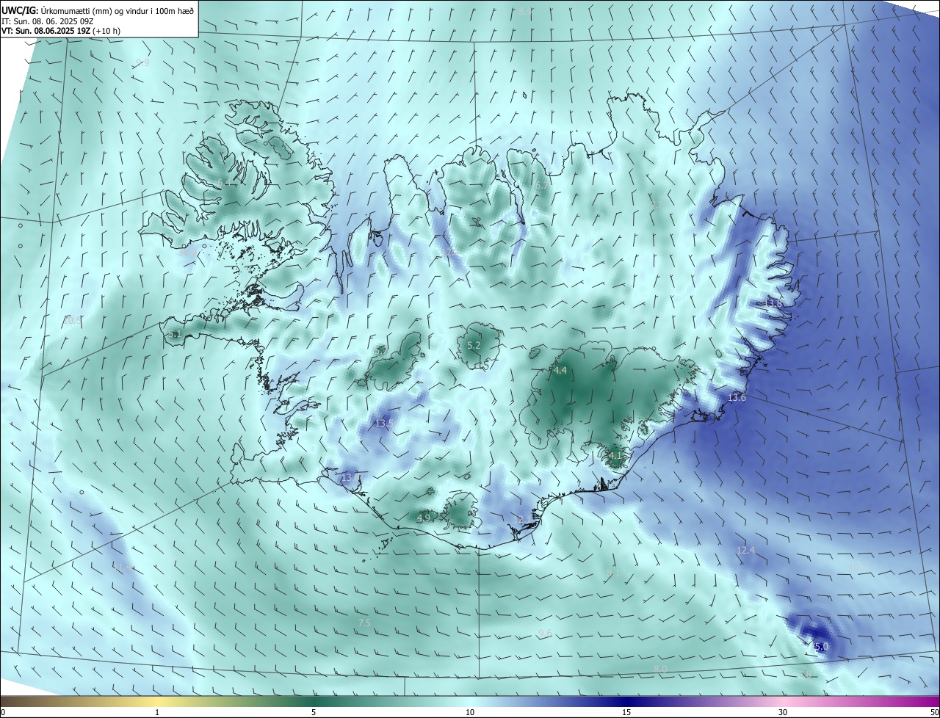Click the 4.9 value label near the south coast
940x718 pixels.
click(x=424, y=518)
